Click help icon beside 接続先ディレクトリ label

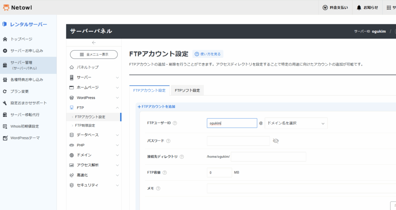[182, 157]
